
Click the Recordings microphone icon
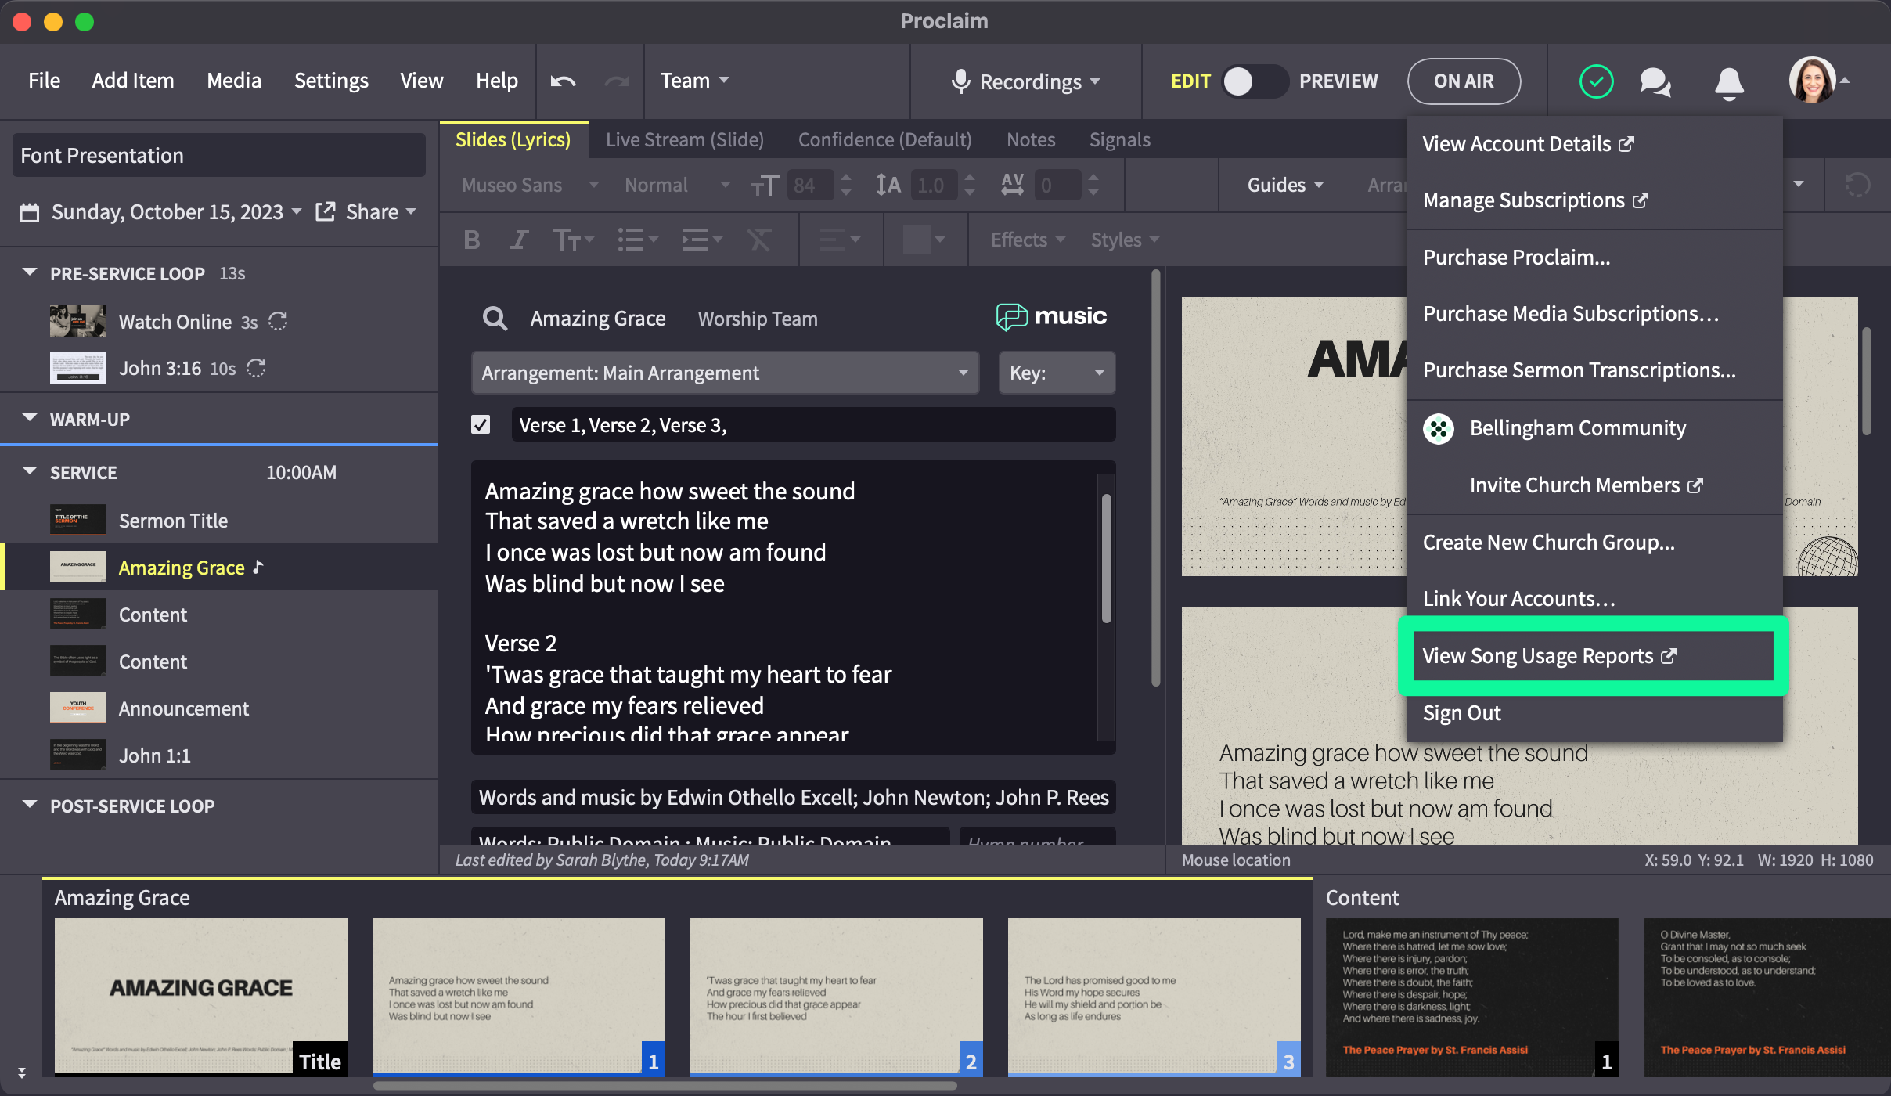click(960, 81)
